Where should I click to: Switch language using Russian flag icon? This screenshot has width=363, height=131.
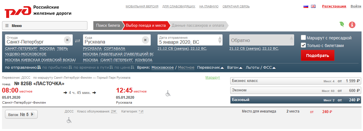pyautogui.click(x=306, y=6)
